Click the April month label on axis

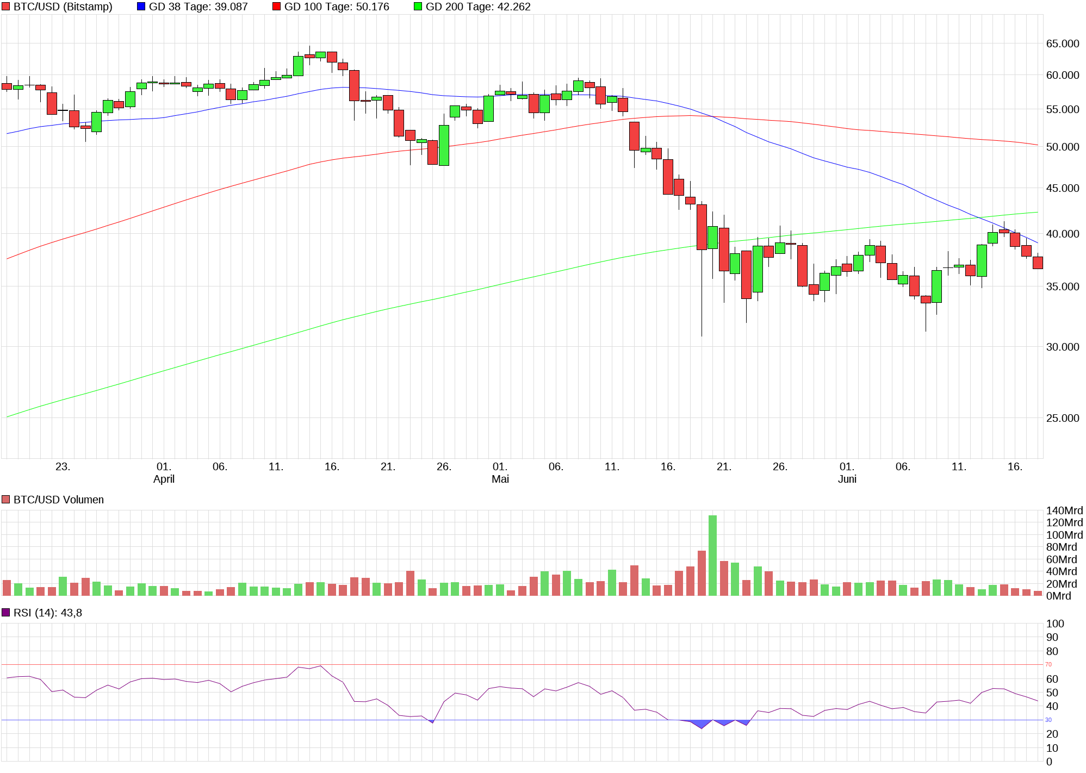(x=164, y=479)
